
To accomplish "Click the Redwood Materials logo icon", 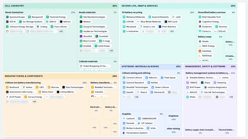I will (x=124, y=17).
